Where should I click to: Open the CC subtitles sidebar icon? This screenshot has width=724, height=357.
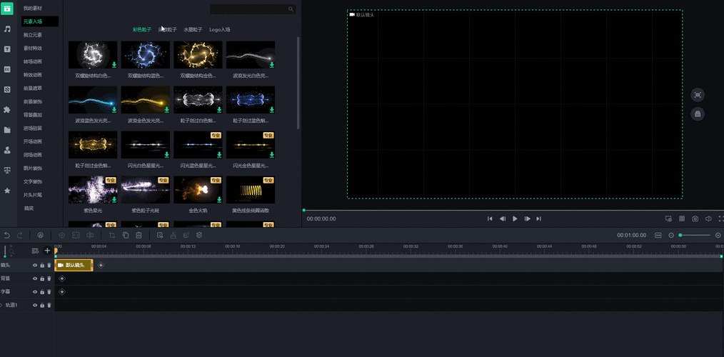(x=7, y=69)
